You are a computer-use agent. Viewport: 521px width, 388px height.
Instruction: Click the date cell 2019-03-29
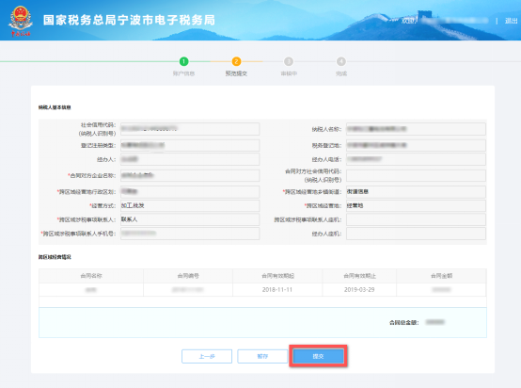coord(359,289)
